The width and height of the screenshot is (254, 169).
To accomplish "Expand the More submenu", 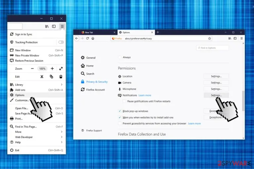I will tap(37, 132).
